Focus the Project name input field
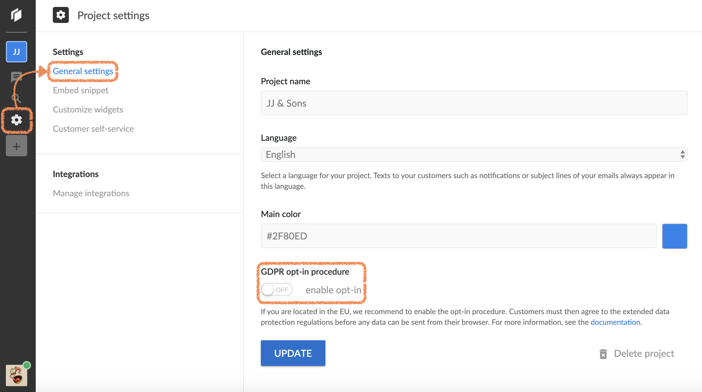The width and height of the screenshot is (702, 392). (x=474, y=103)
